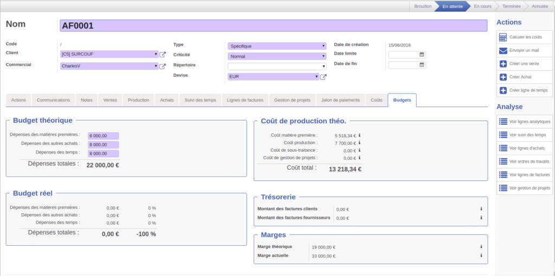Switch to the Suivi des temps tab
555x276 pixels.
coord(200,100)
